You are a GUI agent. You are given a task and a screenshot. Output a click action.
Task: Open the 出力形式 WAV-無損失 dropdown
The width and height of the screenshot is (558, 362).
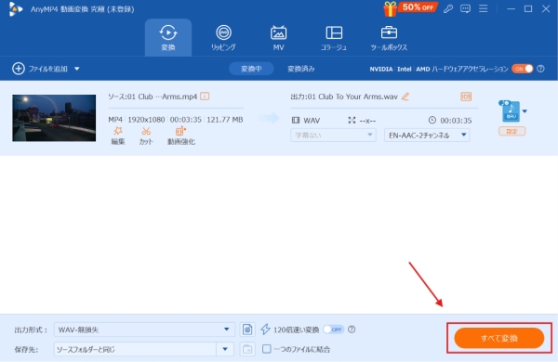tap(144, 330)
